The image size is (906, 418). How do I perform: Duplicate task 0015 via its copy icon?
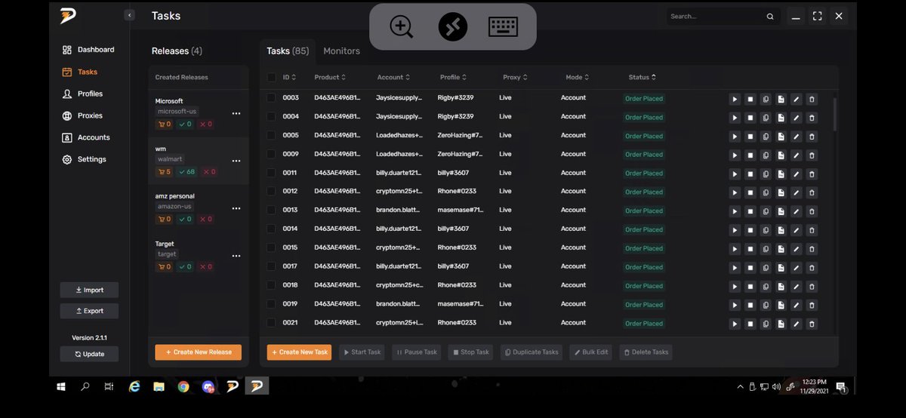point(766,249)
